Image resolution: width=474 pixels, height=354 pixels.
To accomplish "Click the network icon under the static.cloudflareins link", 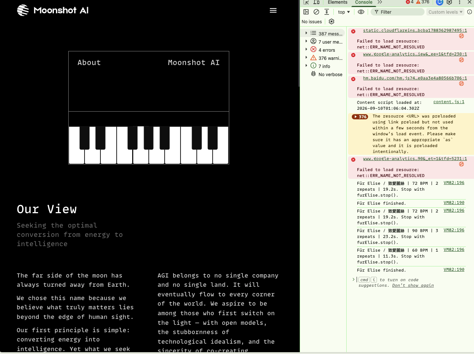I will point(461,36).
